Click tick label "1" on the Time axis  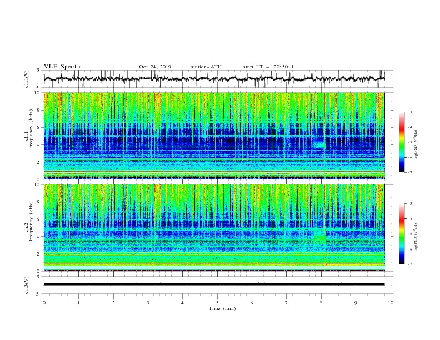(x=78, y=303)
